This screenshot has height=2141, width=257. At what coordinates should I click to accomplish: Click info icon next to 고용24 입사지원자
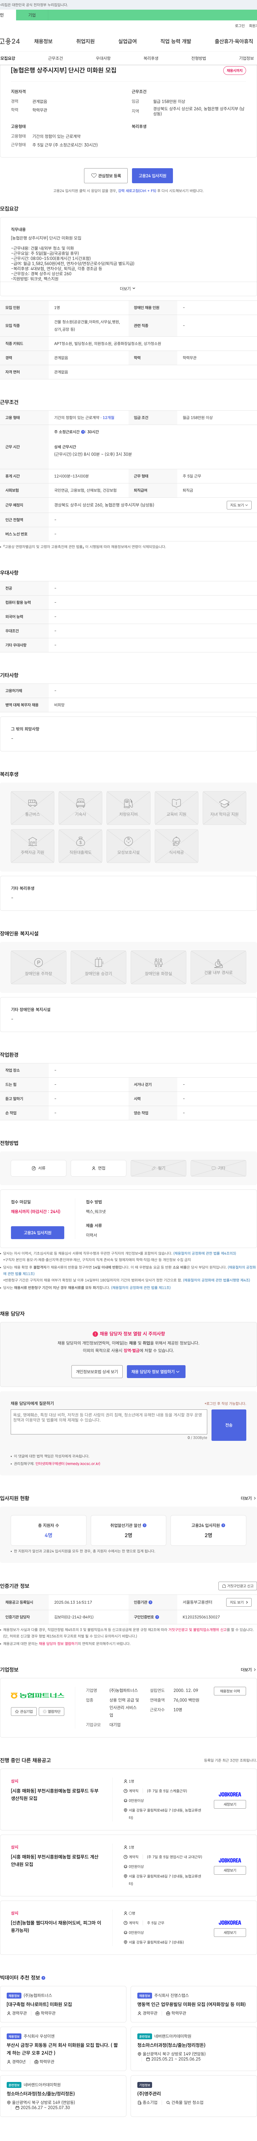pos(223,1525)
